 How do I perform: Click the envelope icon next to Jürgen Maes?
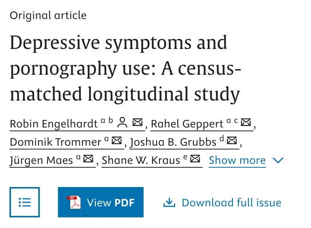click(x=88, y=159)
